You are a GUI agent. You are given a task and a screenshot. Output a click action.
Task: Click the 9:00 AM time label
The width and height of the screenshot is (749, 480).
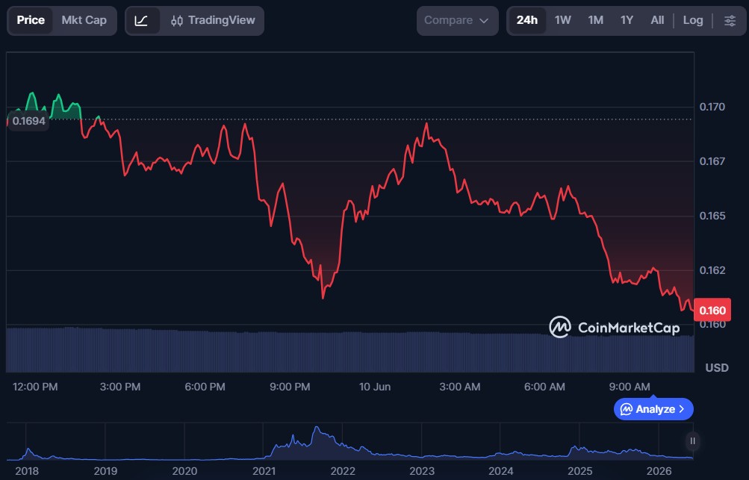pos(630,387)
